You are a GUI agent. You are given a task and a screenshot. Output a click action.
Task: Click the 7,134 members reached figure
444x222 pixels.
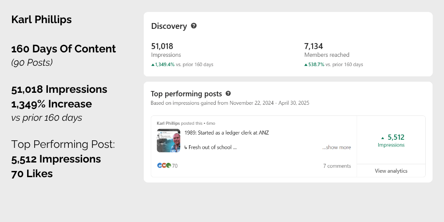point(313,46)
